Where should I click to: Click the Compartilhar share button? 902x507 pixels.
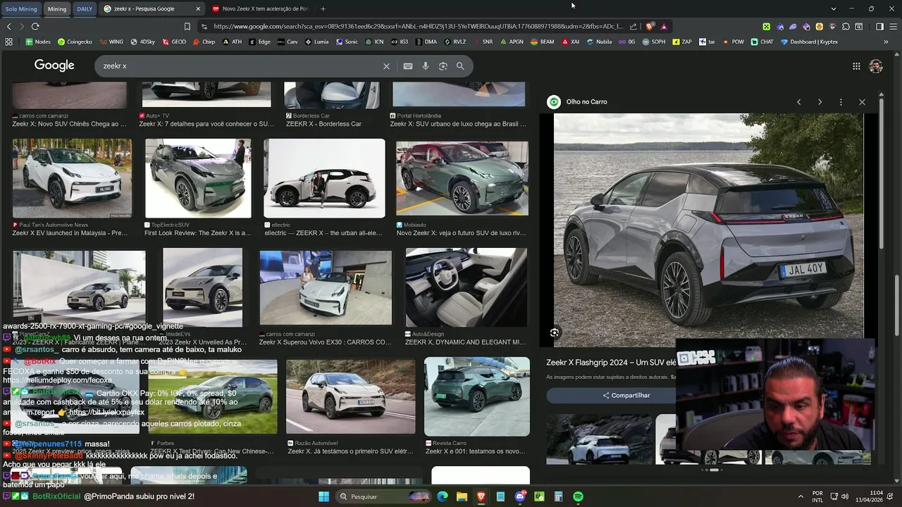(x=626, y=395)
